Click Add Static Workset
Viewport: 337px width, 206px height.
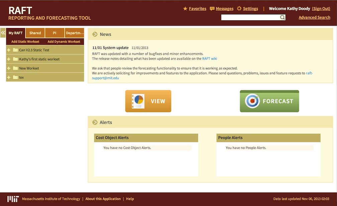click(25, 42)
